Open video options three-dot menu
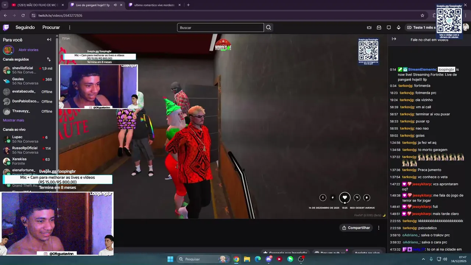 [x=379, y=228]
